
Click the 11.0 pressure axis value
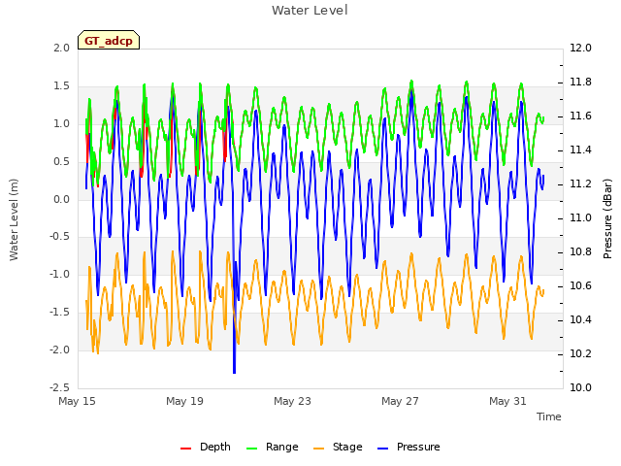[580, 217]
